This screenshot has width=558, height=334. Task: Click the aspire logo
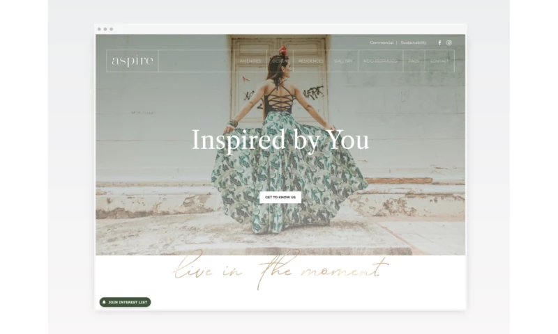pos(133,61)
